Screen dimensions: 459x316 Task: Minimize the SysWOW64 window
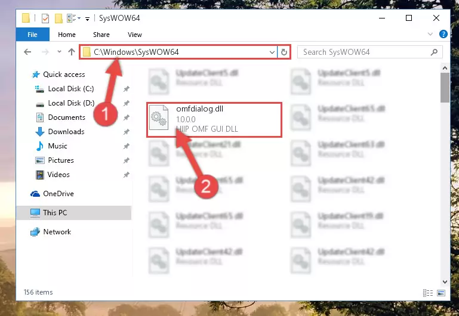point(382,18)
